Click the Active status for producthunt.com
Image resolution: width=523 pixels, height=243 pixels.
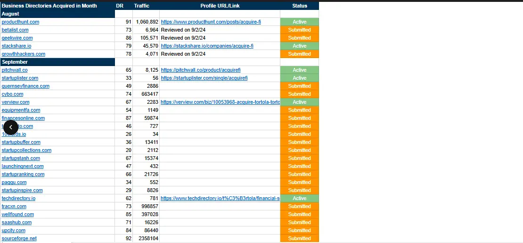(x=300, y=22)
